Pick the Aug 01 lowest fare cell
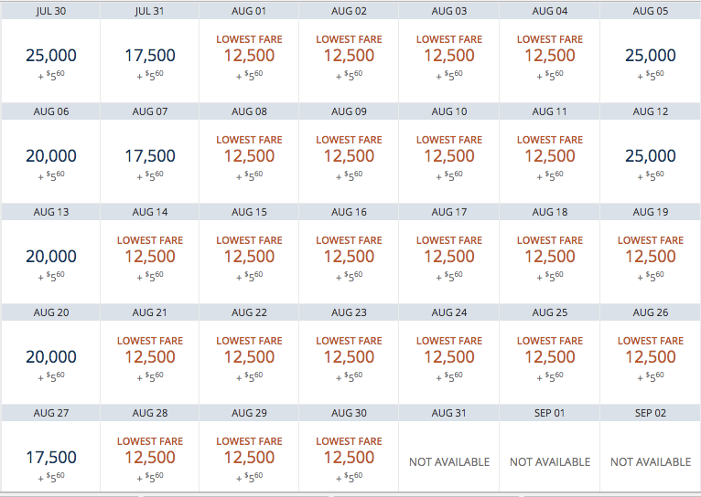701x497 pixels. click(249, 60)
